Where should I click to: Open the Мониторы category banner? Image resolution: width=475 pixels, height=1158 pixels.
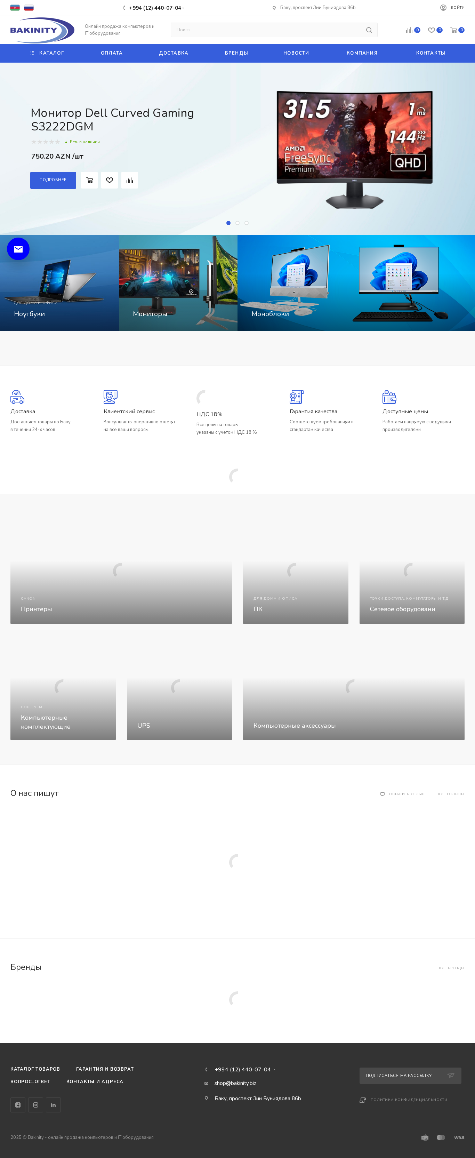click(178, 283)
